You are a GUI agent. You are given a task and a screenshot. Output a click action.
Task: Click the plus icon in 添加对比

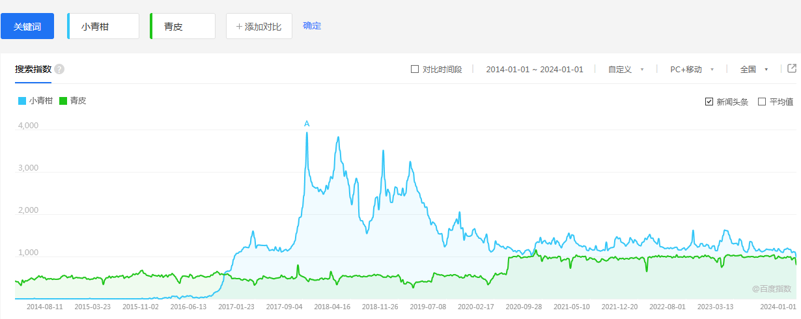click(x=239, y=27)
